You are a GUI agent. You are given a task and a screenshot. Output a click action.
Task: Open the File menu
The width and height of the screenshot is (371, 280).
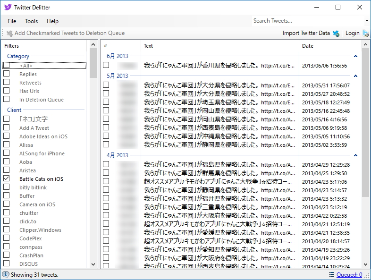(x=12, y=21)
